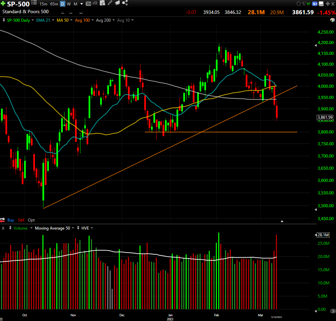Expand the Avg 100 indicator dropdown
The width and height of the screenshot is (336, 321).
[93, 20]
